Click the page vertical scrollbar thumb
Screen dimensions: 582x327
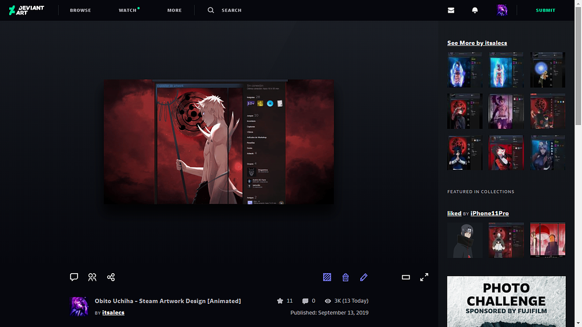click(579, 66)
